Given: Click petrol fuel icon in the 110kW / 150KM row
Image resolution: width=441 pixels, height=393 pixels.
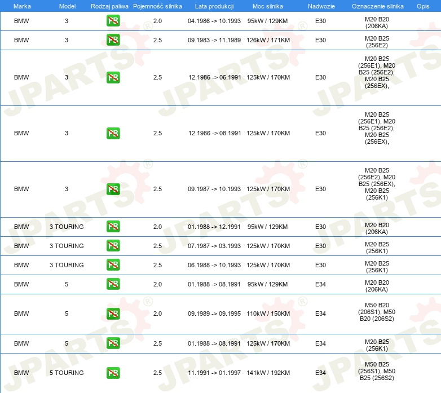Looking at the screenshot, I should (x=113, y=313).
